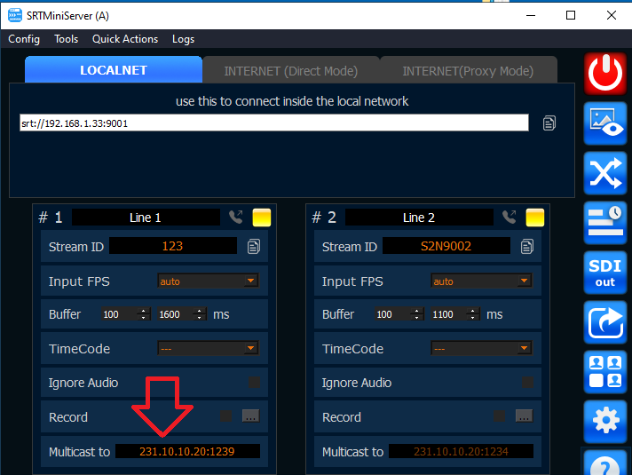Open the image preview eye icon
This screenshot has height=475, width=632.
pos(605,123)
